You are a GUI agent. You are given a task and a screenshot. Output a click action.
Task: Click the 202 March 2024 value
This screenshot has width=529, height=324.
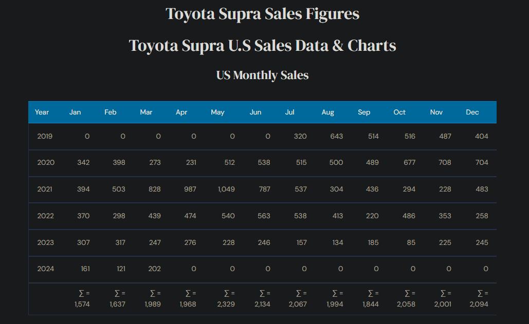point(155,269)
